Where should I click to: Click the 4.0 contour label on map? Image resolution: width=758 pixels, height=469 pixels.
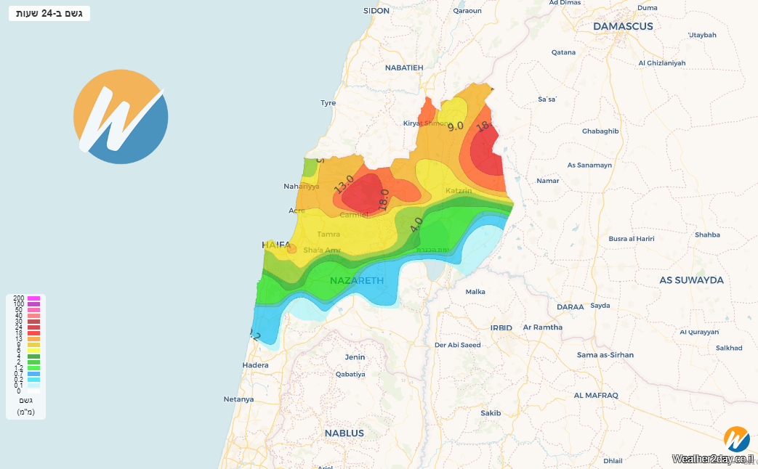[416, 225]
